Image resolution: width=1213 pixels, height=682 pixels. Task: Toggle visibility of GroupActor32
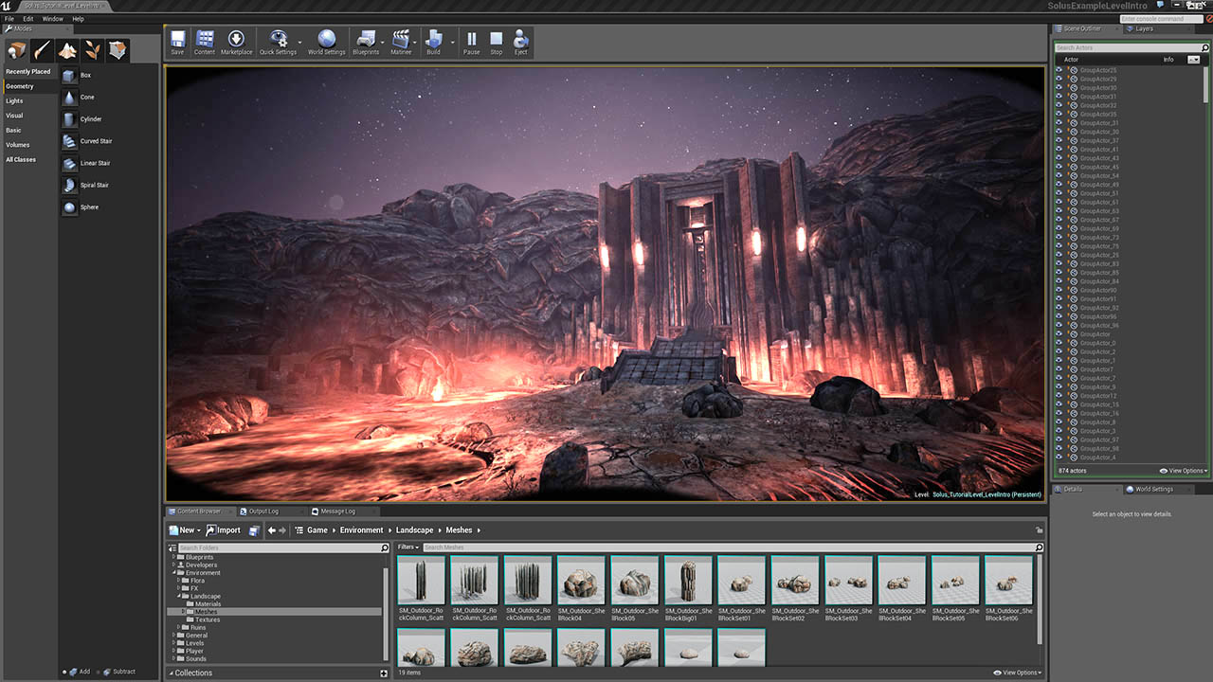[1059, 105]
